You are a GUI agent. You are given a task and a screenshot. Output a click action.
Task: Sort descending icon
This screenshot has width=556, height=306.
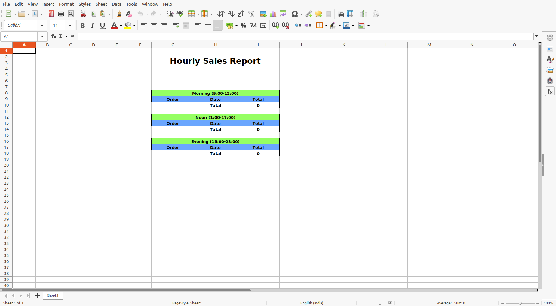241,14
